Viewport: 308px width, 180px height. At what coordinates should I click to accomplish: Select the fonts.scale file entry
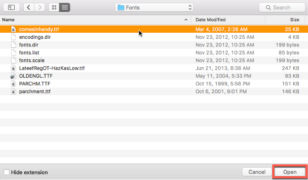(154, 60)
